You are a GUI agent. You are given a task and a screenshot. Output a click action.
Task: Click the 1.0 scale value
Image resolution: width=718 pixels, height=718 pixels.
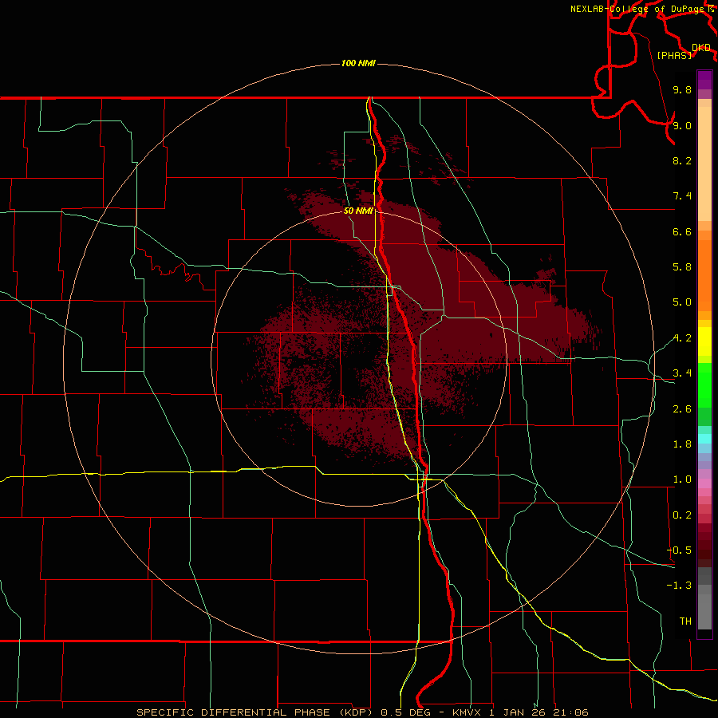(x=682, y=479)
